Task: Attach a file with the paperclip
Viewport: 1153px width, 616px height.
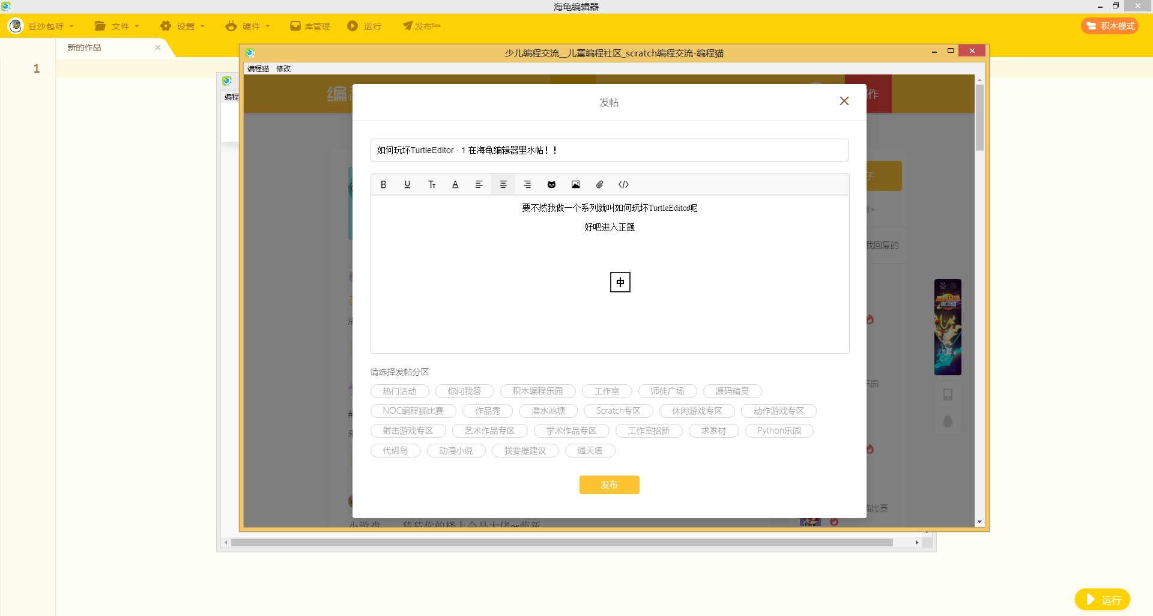Action: [x=599, y=184]
